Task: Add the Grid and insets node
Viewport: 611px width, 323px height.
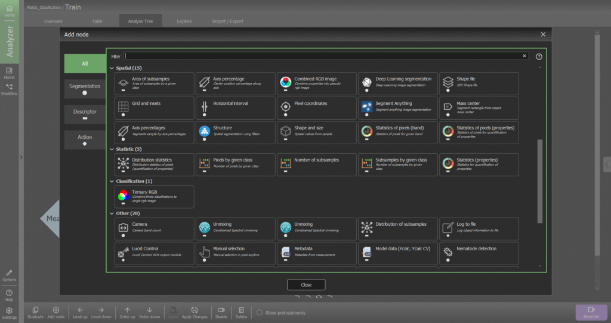Action: point(155,108)
